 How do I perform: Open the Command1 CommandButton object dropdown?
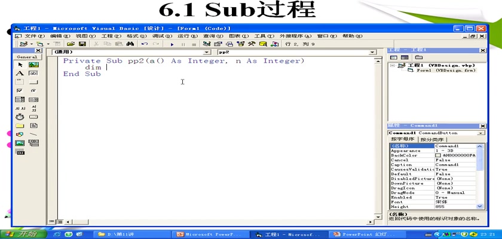(481, 133)
